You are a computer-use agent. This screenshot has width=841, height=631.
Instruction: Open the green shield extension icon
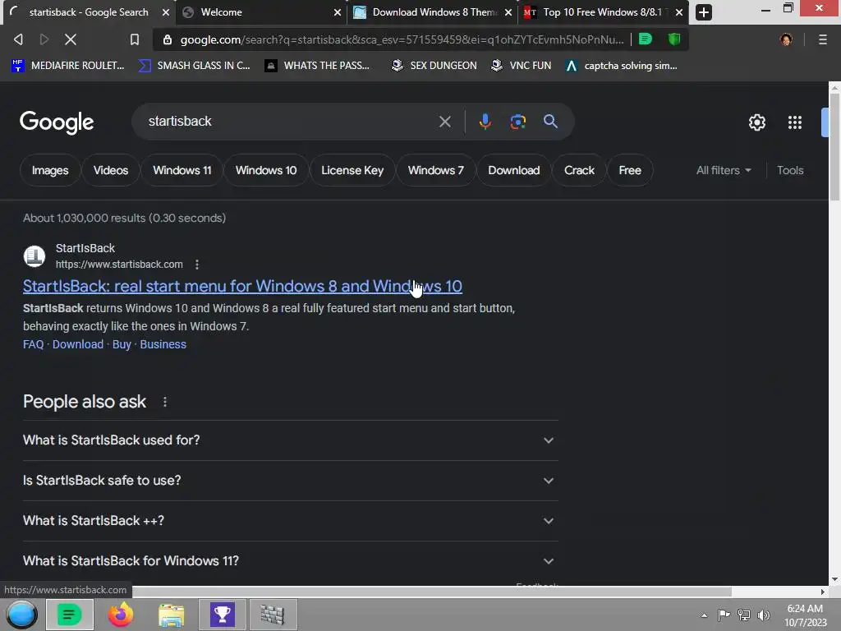[674, 39]
